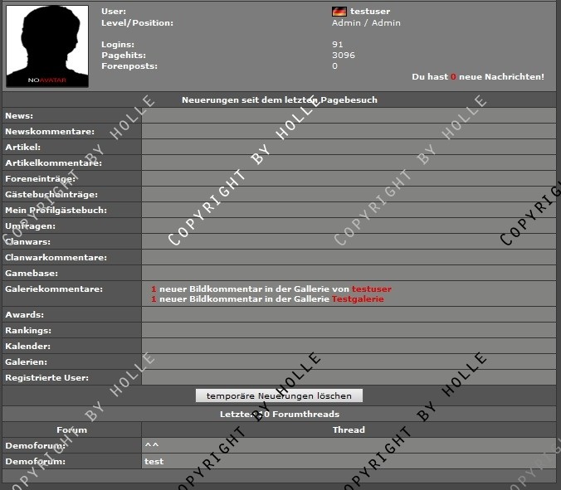Click the 'Galeriekommentare:' row label
This screenshot has width=561, height=490.
54,289
